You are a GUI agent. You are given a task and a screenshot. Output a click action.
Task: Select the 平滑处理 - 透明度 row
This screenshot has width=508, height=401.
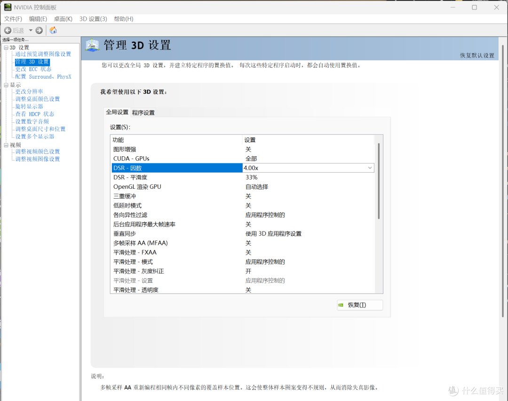[x=242, y=290]
